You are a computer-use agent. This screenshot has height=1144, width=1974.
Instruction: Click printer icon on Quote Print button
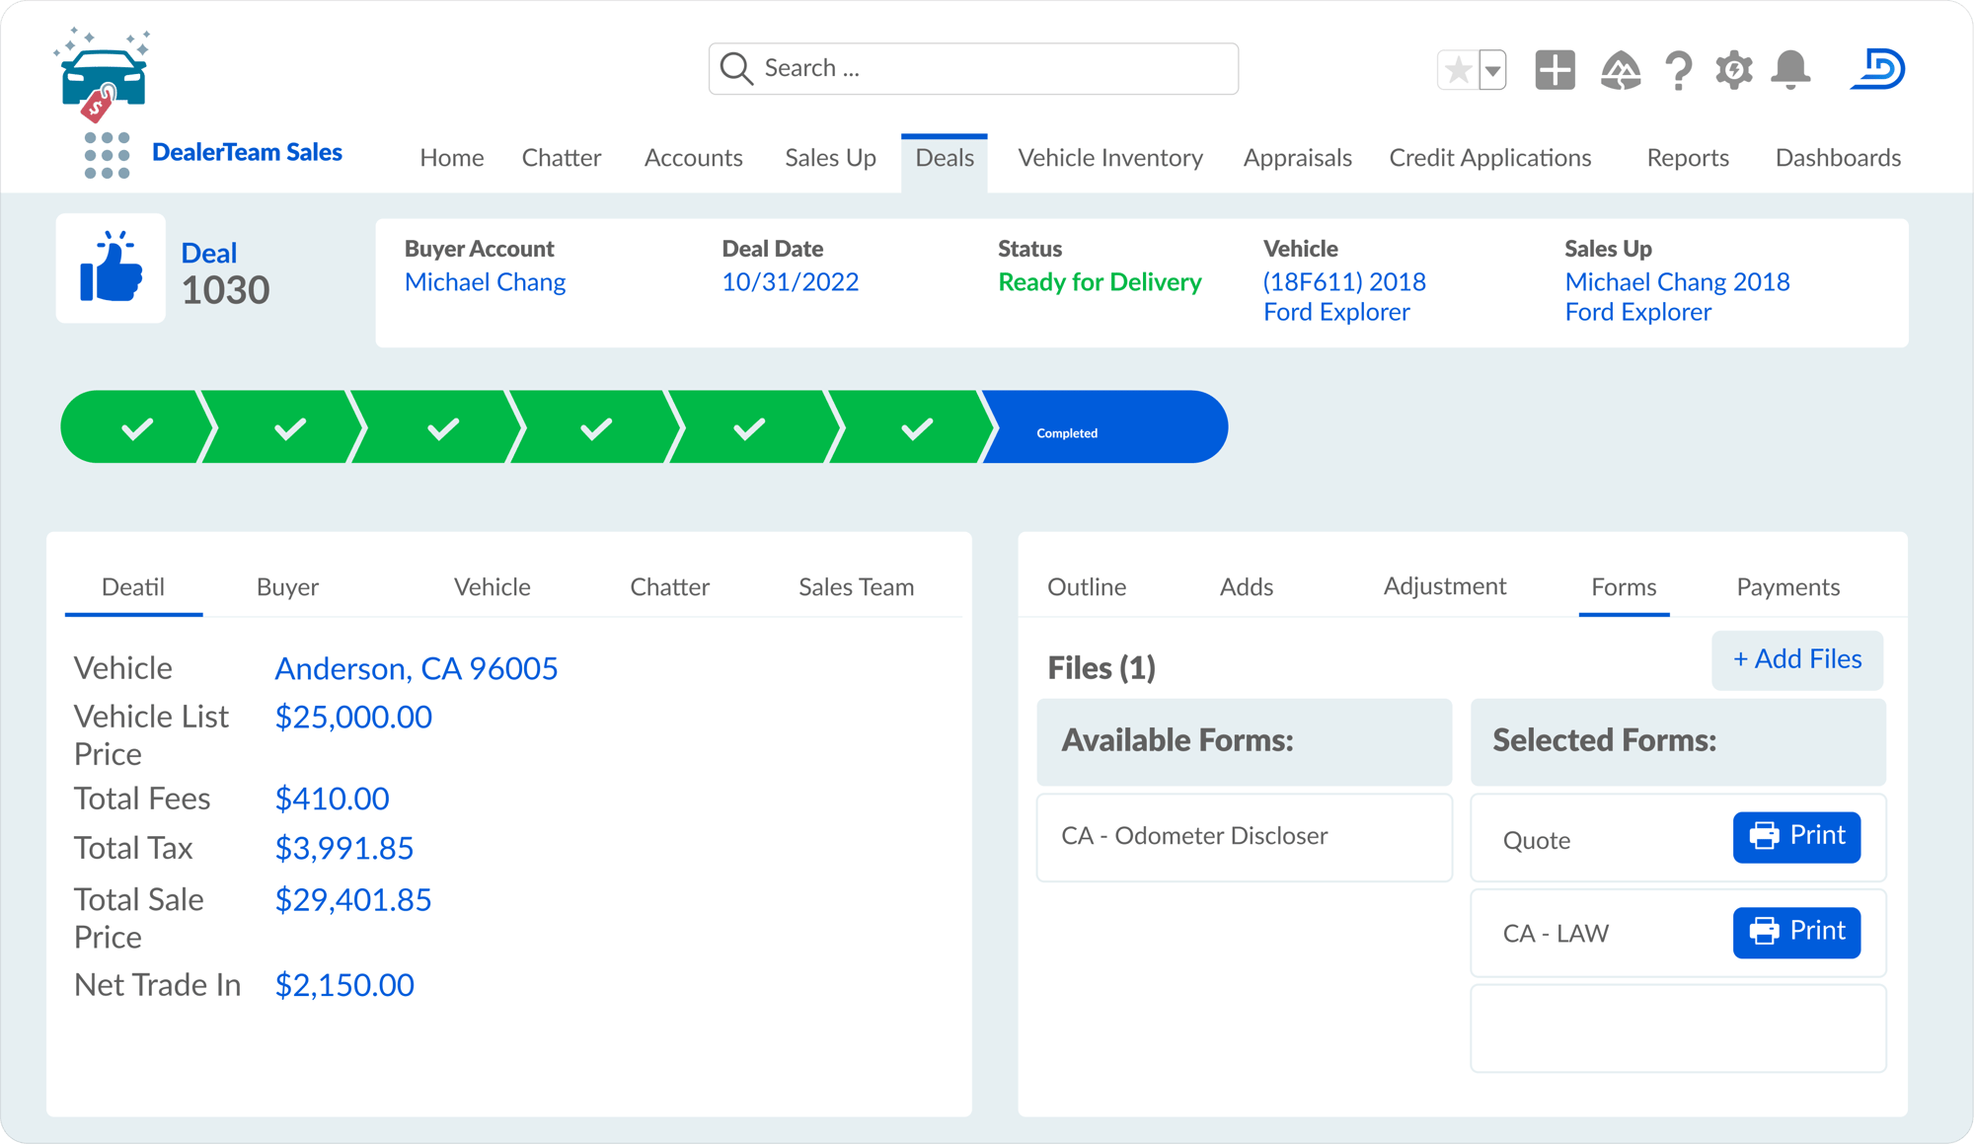pyautogui.click(x=1764, y=836)
